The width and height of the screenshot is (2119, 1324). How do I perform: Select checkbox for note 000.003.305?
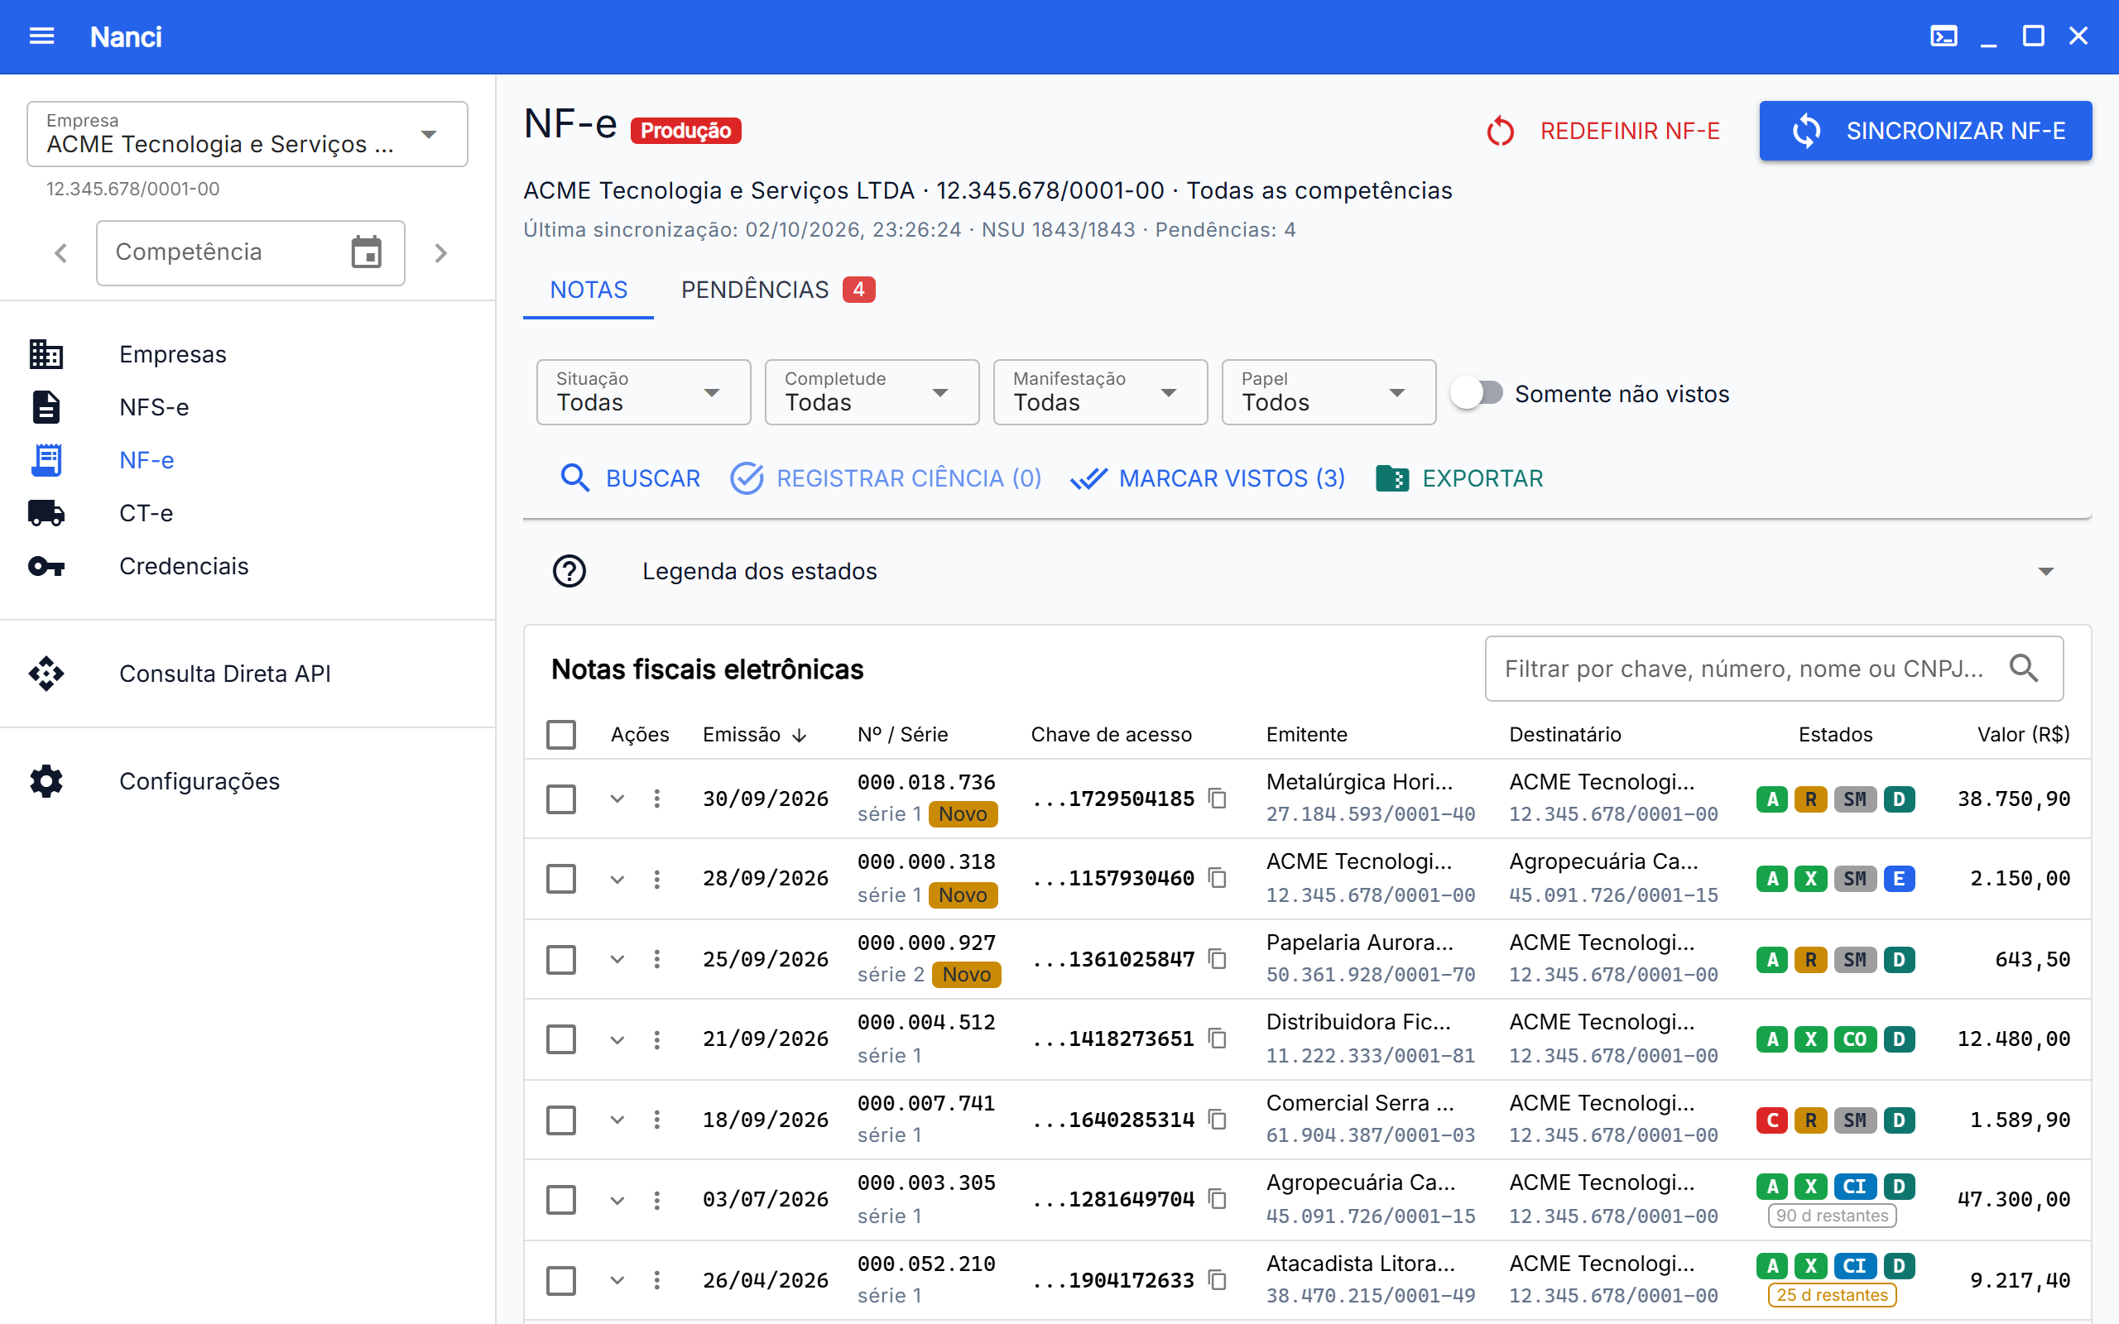(x=561, y=1200)
